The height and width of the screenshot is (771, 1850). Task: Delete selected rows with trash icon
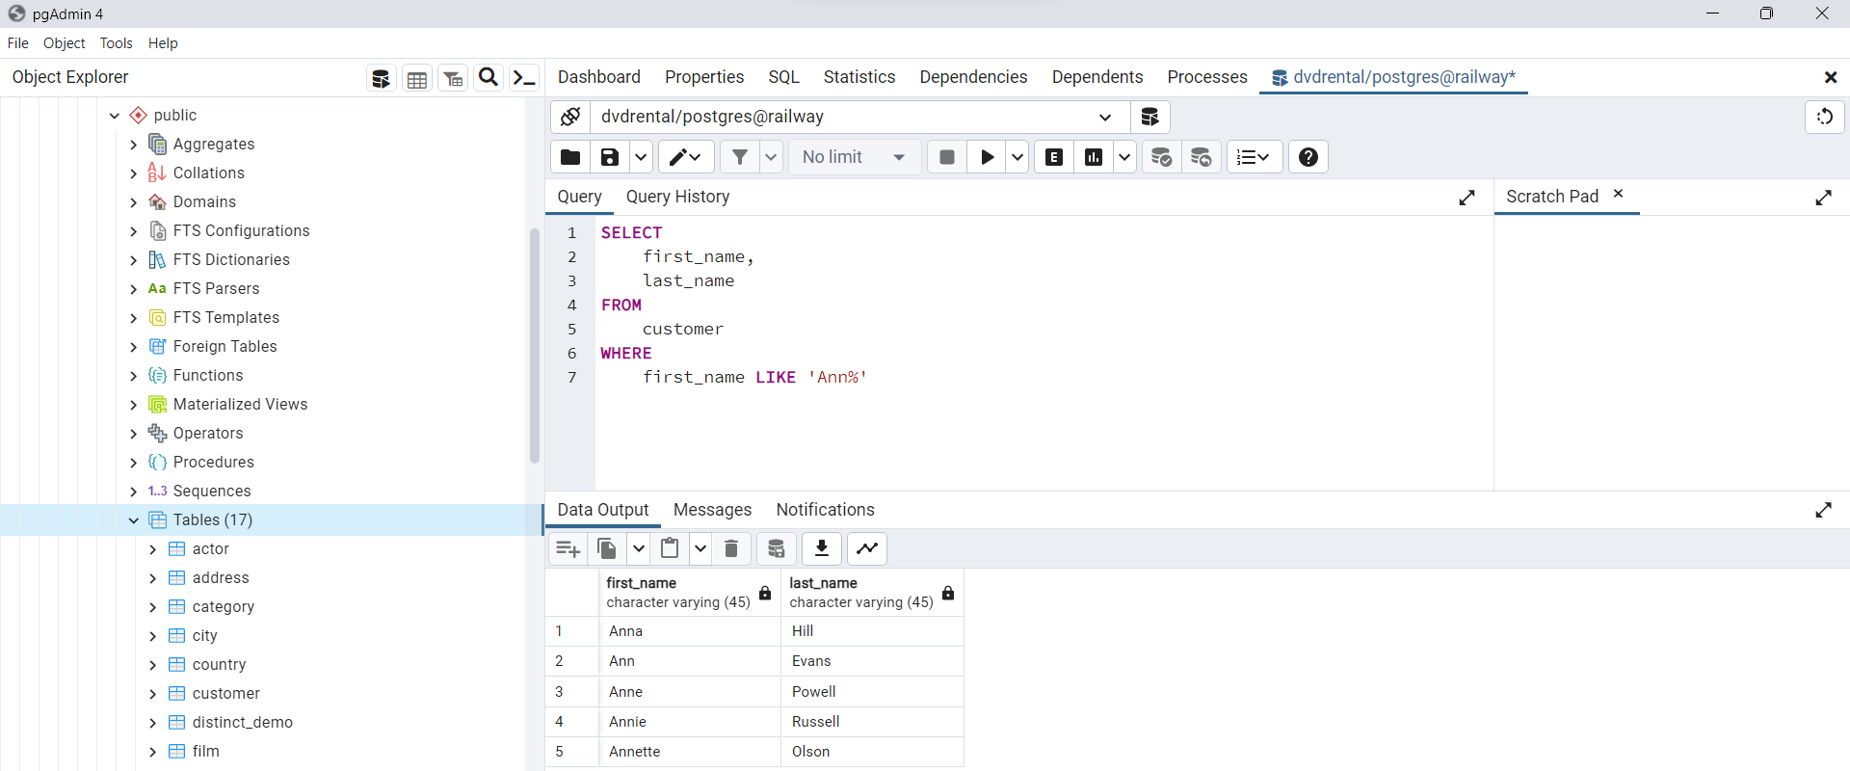point(731,548)
